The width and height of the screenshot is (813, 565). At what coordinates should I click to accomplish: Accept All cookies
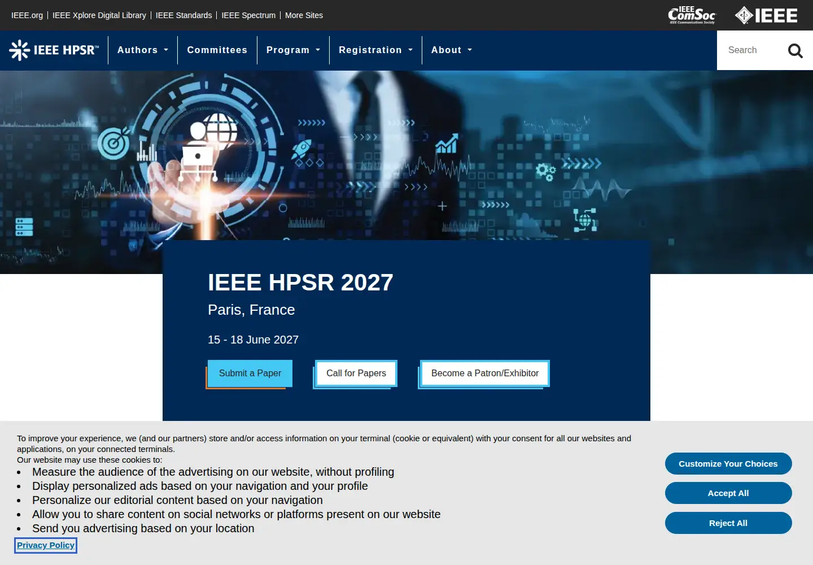[728, 493]
